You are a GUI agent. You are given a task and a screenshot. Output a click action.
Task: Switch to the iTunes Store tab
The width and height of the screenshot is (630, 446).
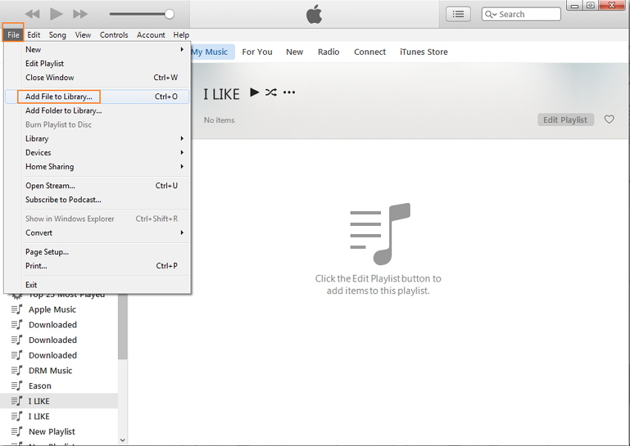423,52
